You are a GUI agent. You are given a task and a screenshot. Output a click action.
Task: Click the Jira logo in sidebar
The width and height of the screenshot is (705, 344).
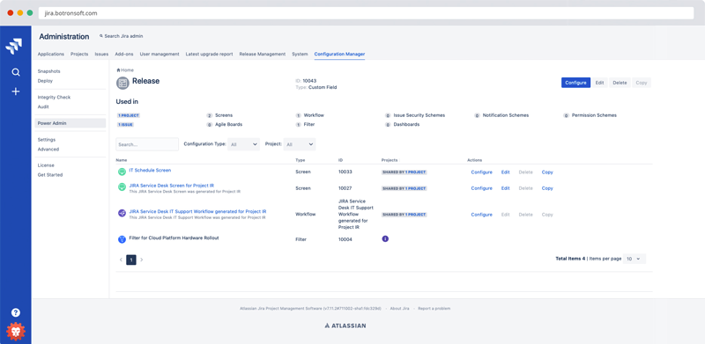pyautogui.click(x=13, y=47)
